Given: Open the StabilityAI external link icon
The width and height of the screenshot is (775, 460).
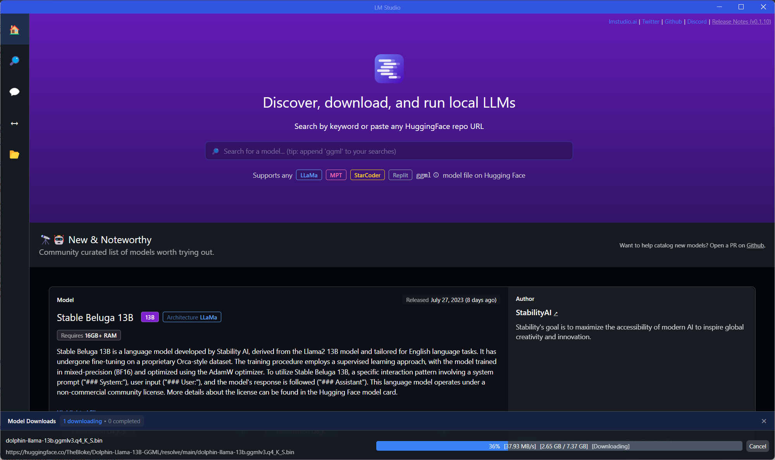Looking at the screenshot, I should (556, 313).
